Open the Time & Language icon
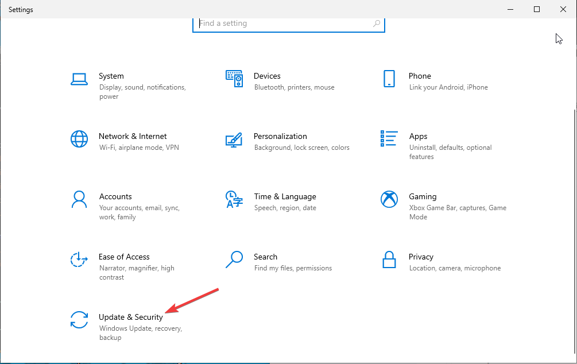Viewport: 577px width, 364px height. (234, 199)
